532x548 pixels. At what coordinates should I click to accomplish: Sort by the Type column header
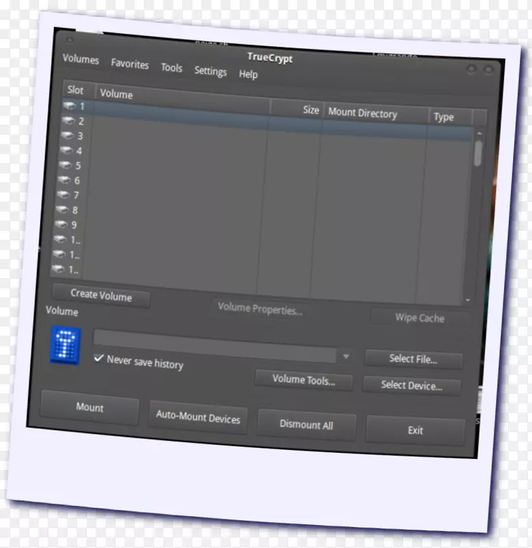451,117
